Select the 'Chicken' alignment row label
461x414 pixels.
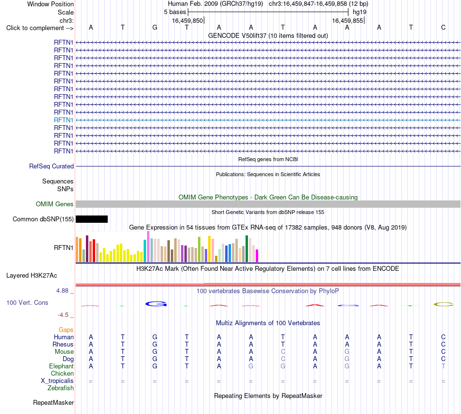pos(62,373)
